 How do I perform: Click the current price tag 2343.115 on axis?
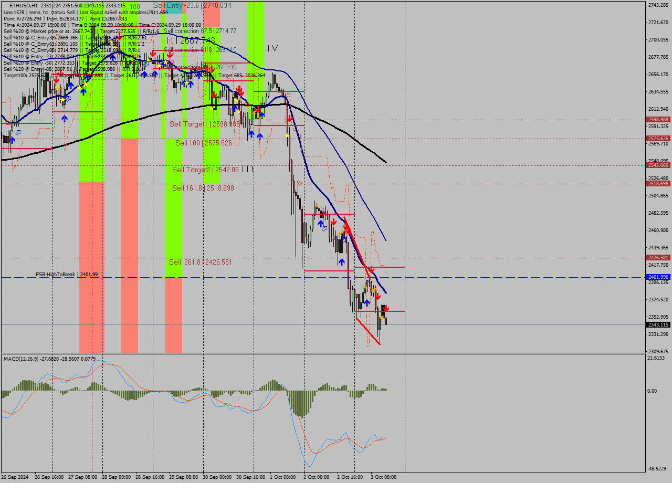[658, 325]
